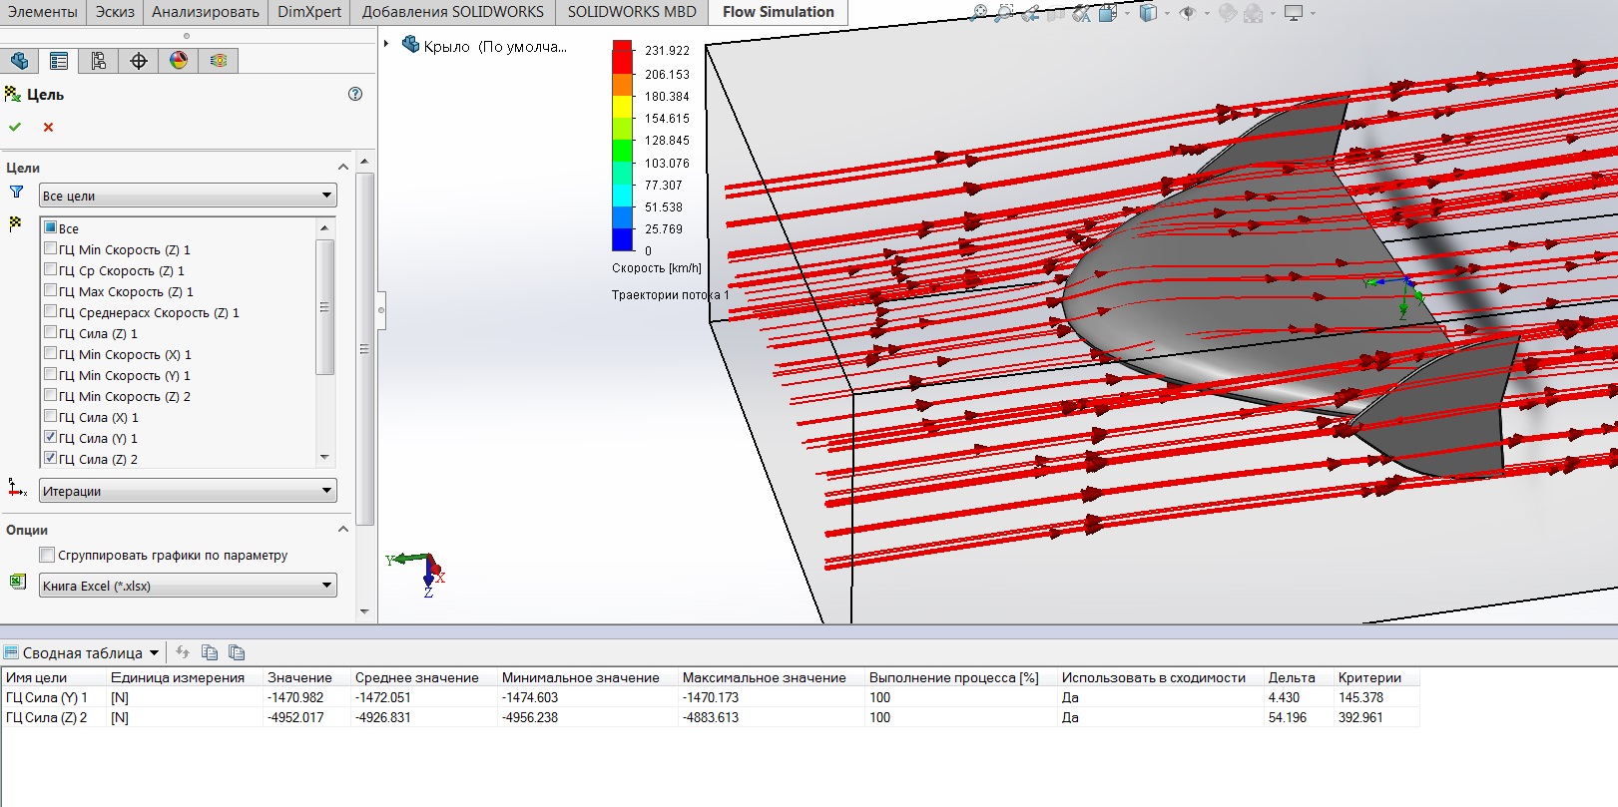Switch to the SOLIDWORKS MBD tab
The width and height of the screenshot is (1618, 807).
(x=631, y=12)
